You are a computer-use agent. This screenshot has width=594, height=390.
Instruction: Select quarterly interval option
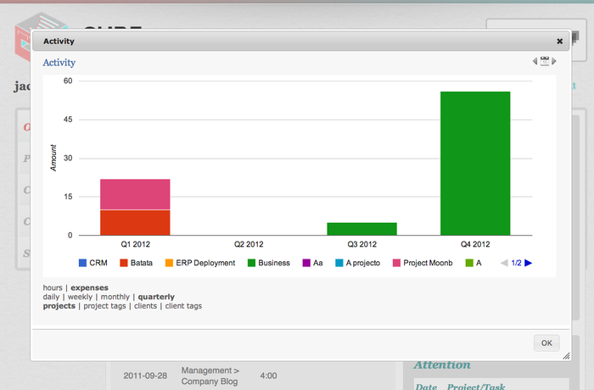point(156,297)
